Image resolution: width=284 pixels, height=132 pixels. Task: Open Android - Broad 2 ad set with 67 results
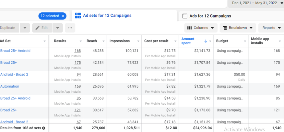coord(14,122)
